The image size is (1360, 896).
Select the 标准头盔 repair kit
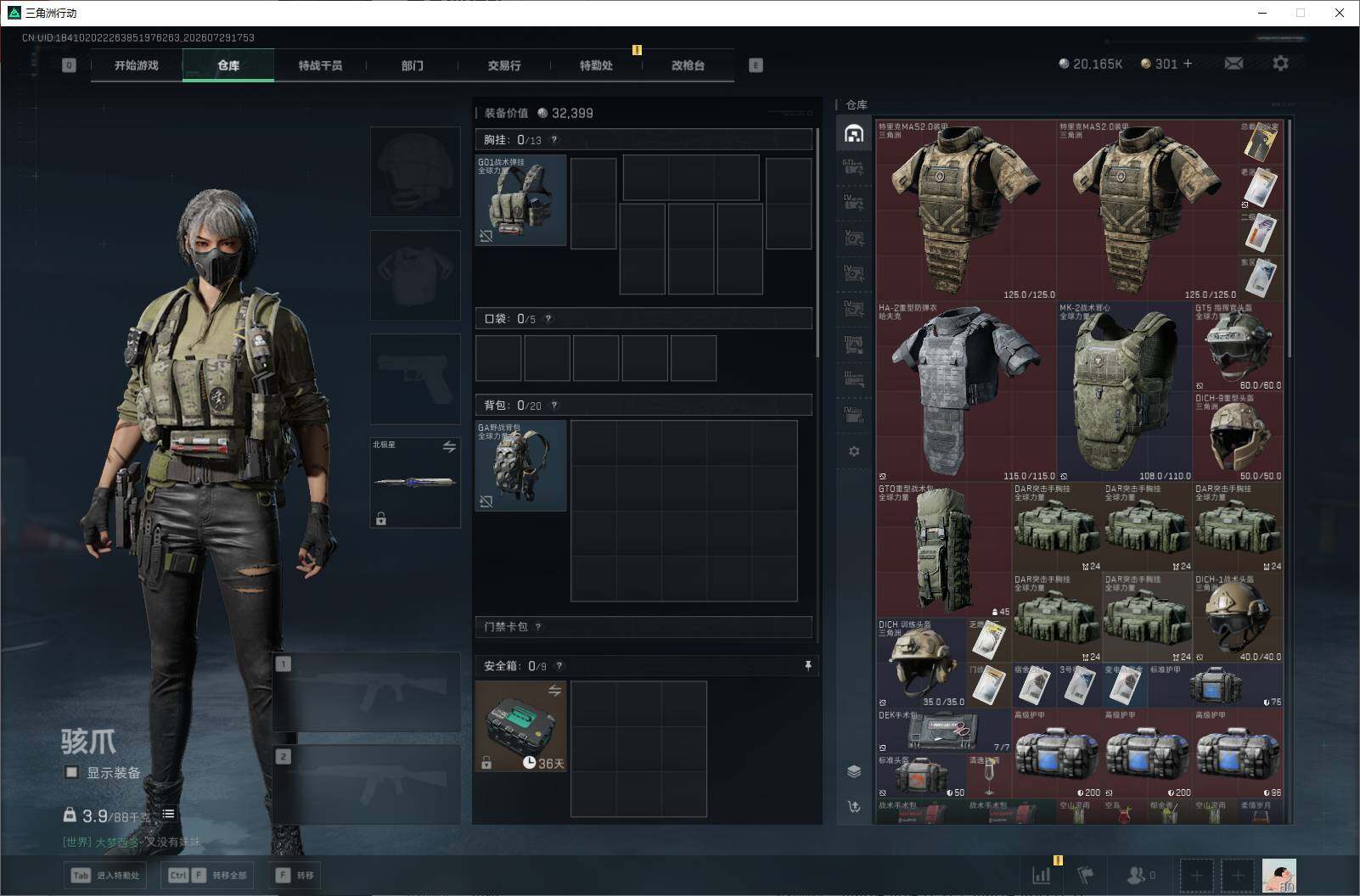coord(921,776)
